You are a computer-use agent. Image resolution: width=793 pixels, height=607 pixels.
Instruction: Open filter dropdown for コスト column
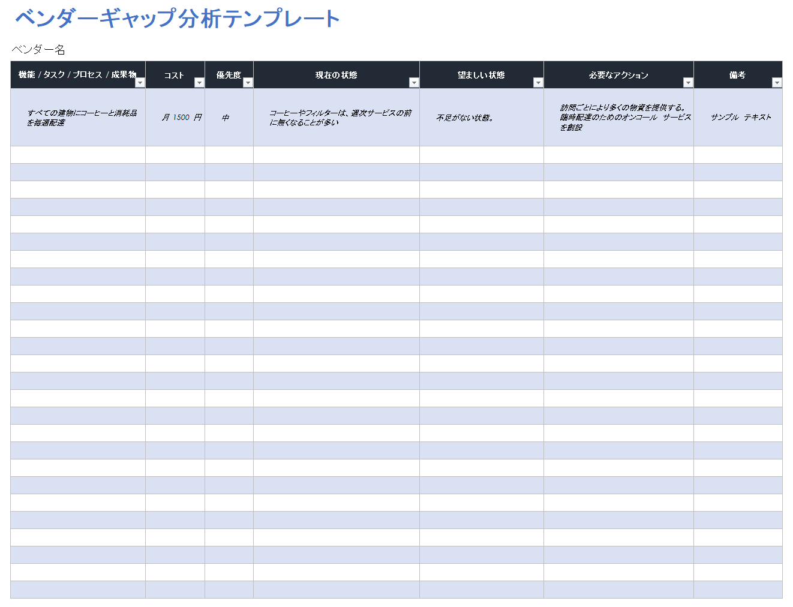(199, 83)
